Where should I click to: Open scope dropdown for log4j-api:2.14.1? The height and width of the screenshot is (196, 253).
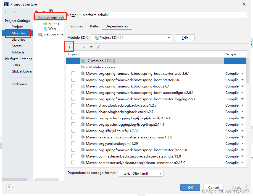pos(243,124)
